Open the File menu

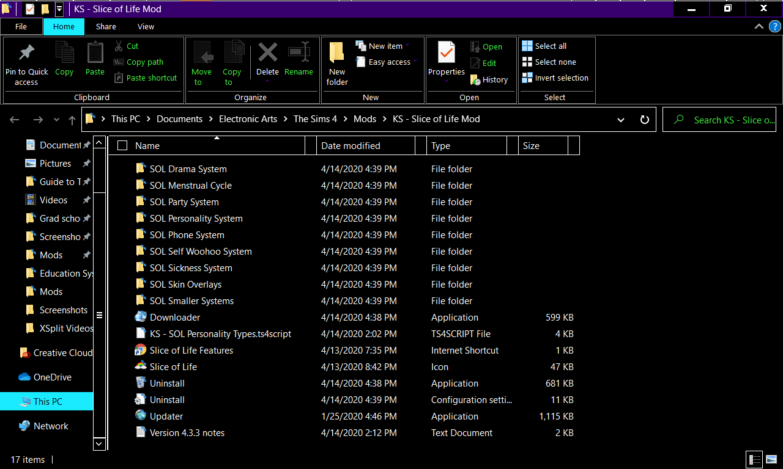21,26
